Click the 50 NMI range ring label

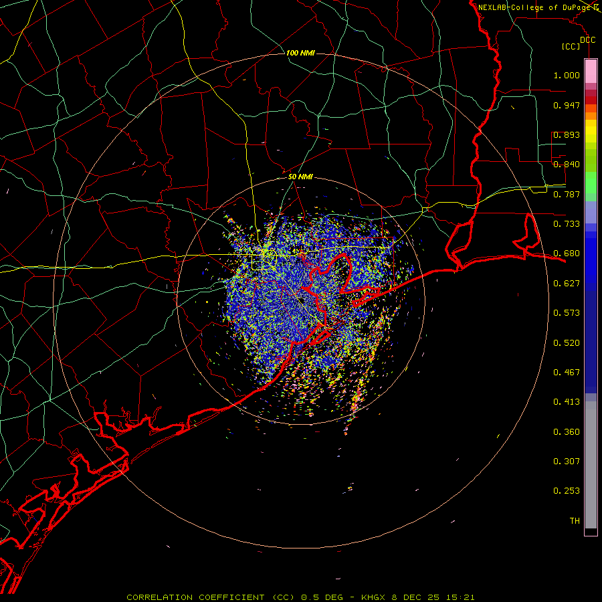click(x=300, y=177)
